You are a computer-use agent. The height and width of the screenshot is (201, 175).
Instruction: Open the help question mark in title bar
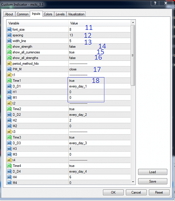point(155,3)
